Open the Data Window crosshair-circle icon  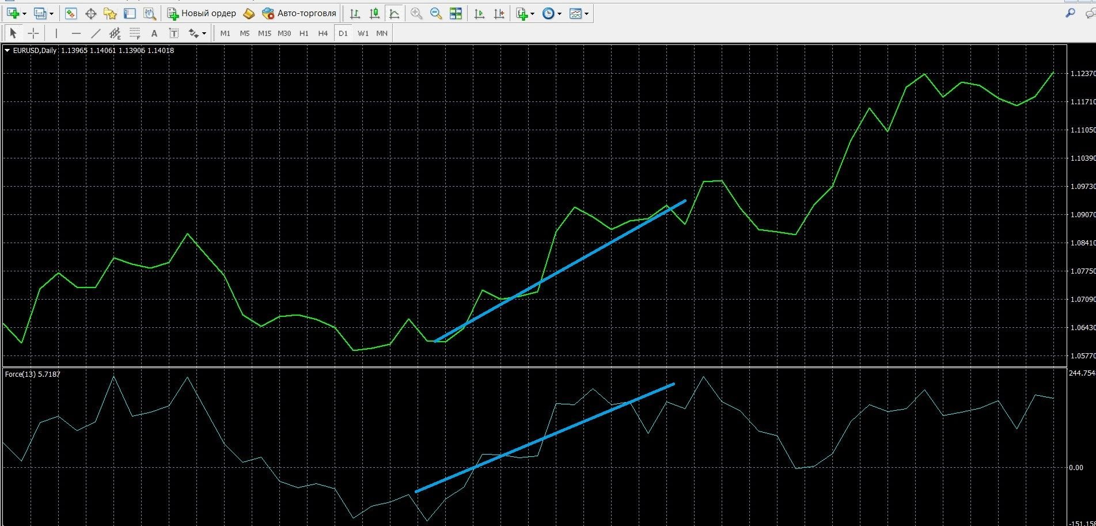click(90, 13)
